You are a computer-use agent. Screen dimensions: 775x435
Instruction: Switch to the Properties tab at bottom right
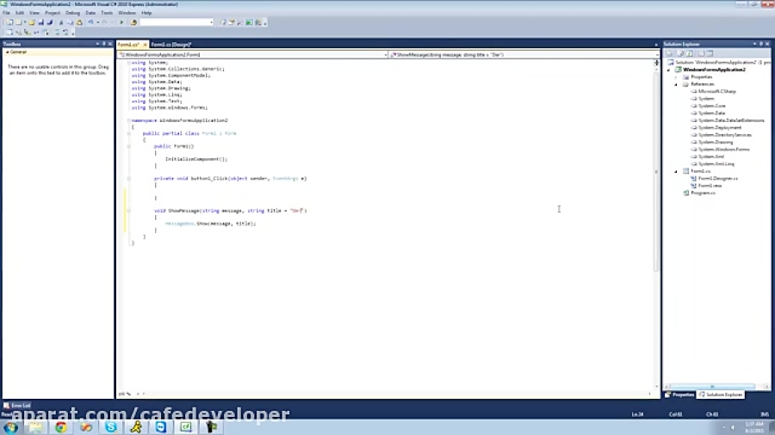(x=680, y=395)
